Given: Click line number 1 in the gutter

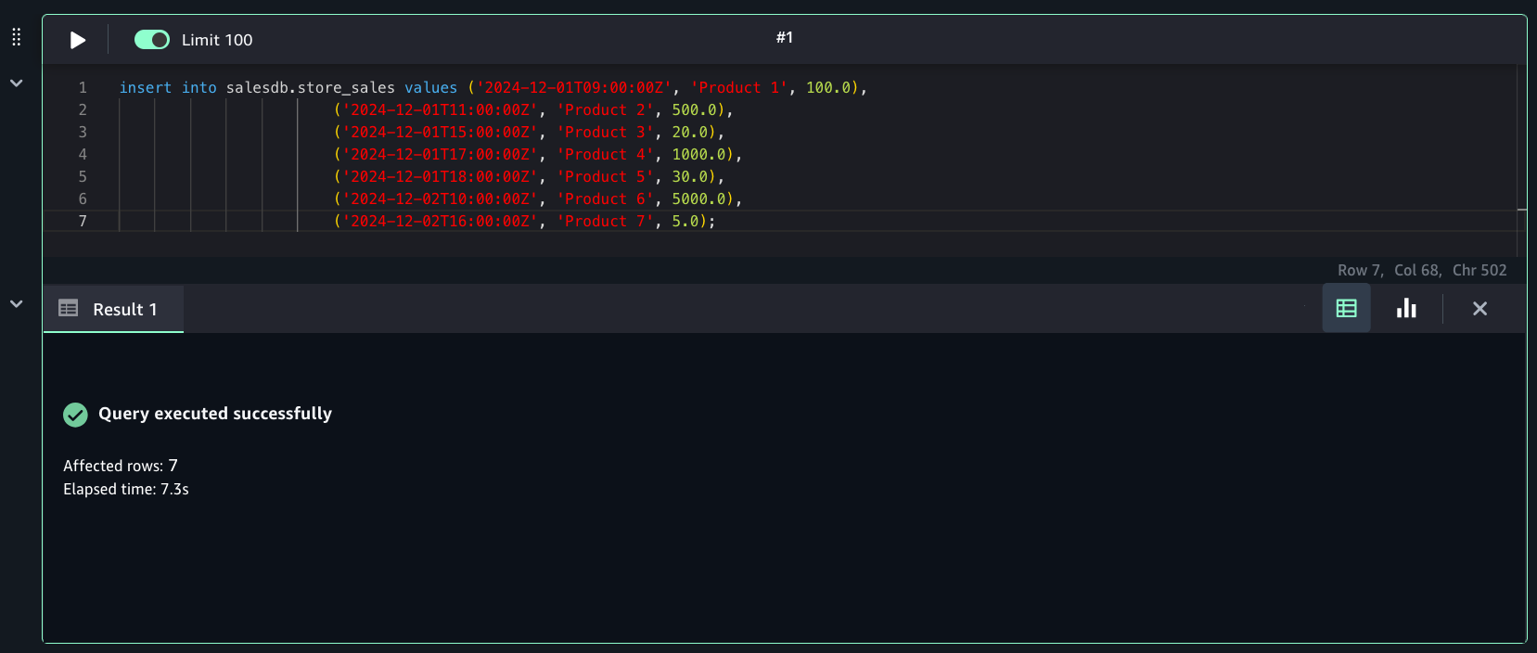Looking at the screenshot, I should tap(83, 87).
